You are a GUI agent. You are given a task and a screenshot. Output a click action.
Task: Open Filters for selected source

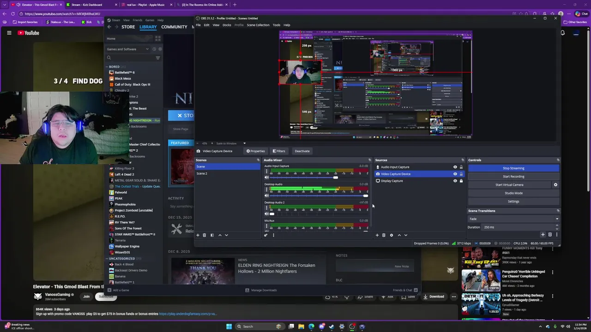pyautogui.click(x=279, y=151)
